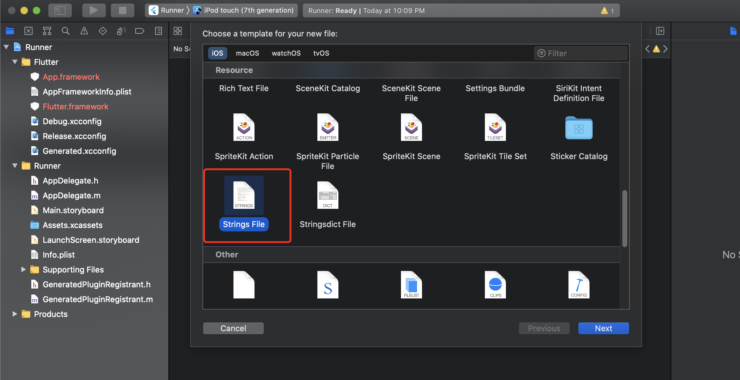Open the Find navigator magnifier
The image size is (740, 380).
click(x=66, y=31)
